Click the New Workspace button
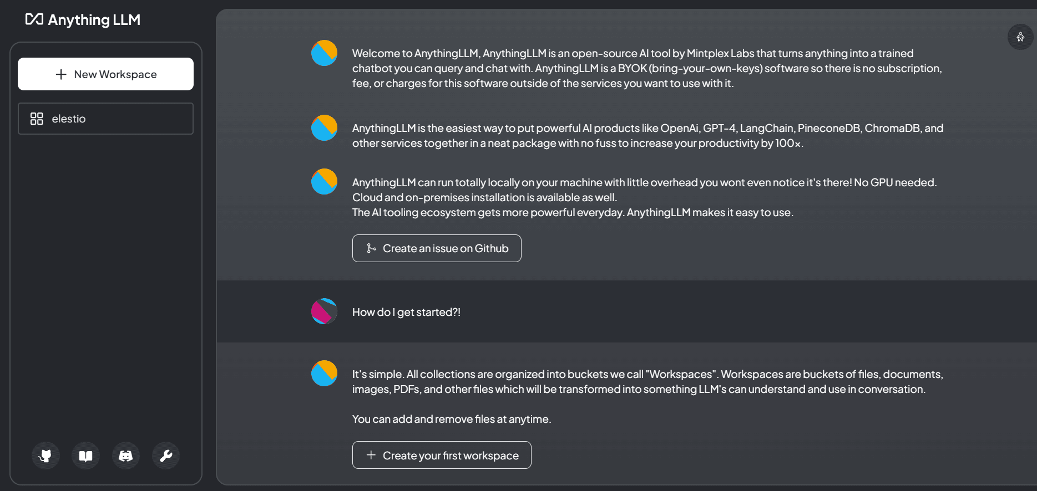Viewport: 1037px width, 491px height. coord(105,74)
